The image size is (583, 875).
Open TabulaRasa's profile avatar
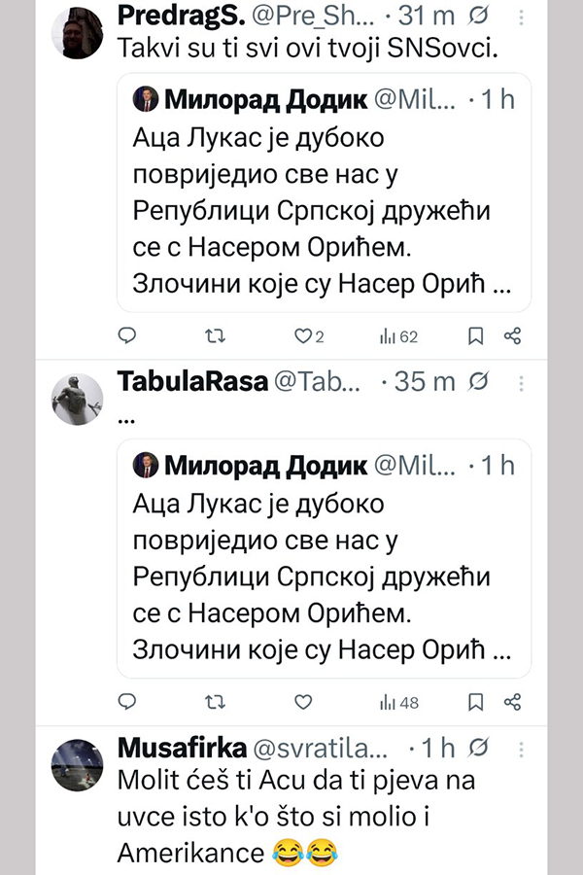click(77, 399)
